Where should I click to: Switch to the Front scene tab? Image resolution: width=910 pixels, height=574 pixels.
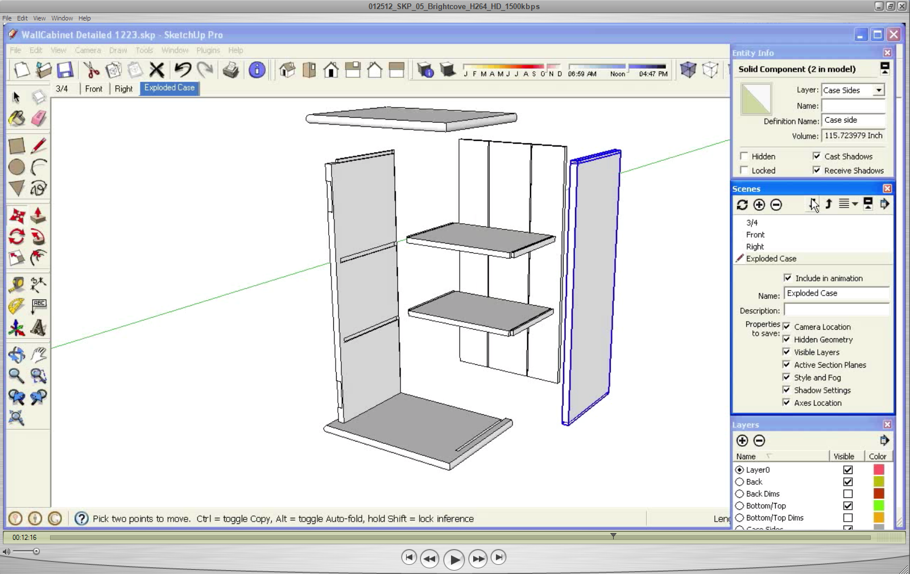tap(93, 89)
